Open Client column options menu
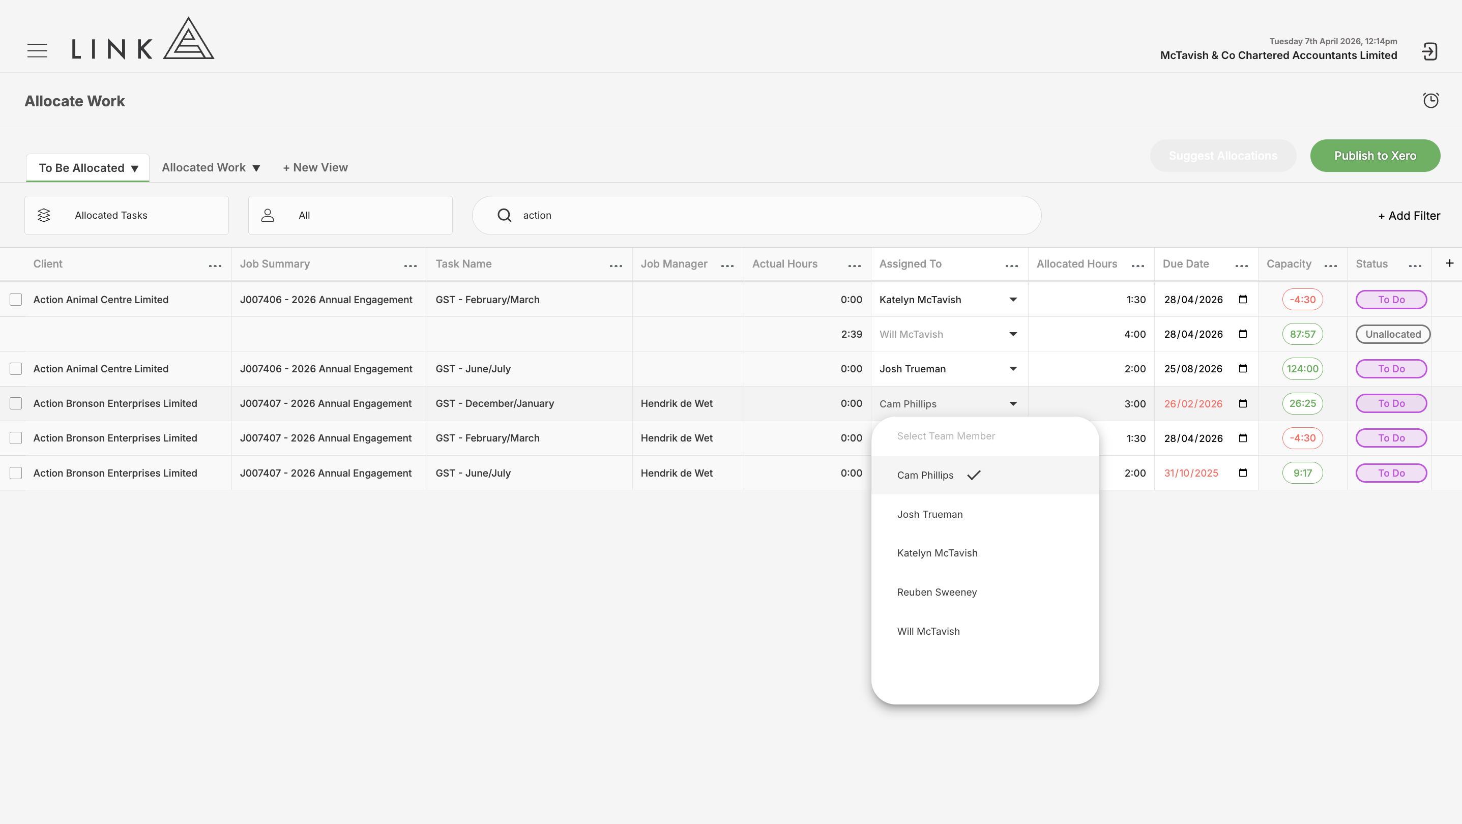This screenshot has height=824, width=1462. pyautogui.click(x=215, y=266)
